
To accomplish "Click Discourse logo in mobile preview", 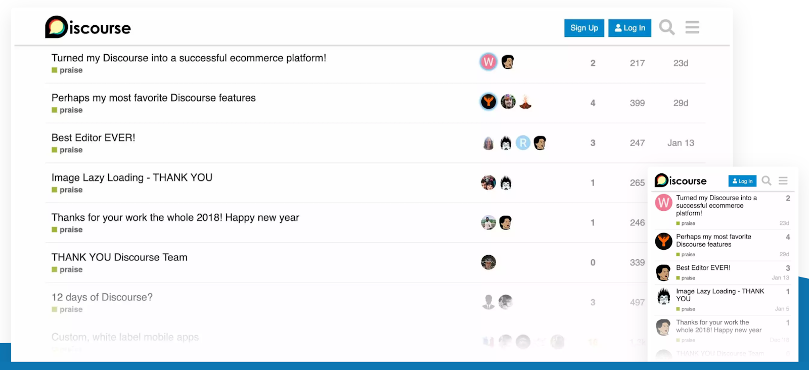I will pos(681,180).
